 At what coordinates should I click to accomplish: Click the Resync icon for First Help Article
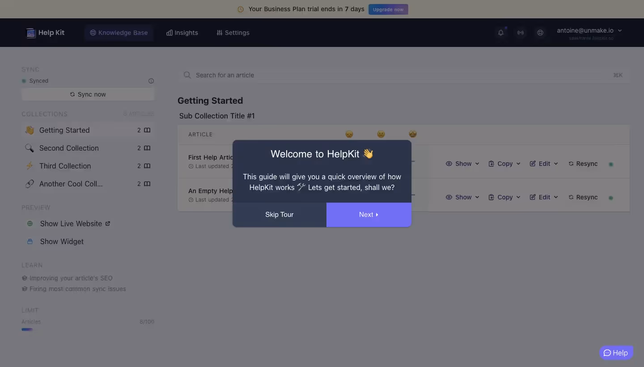tap(571, 164)
